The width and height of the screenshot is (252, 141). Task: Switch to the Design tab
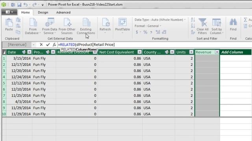[43, 13]
